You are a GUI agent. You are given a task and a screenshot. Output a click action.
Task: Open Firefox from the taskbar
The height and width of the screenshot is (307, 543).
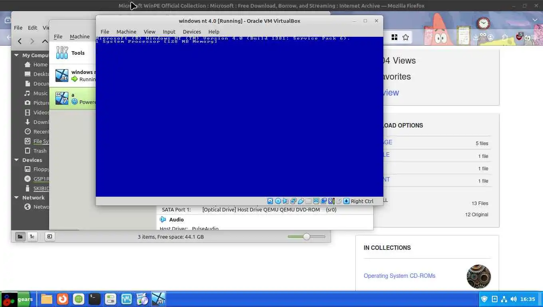[x=62, y=299]
